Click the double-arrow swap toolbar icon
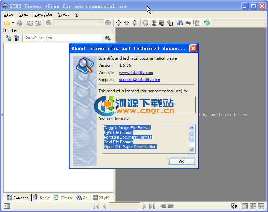The image size is (268, 212). click(x=188, y=23)
